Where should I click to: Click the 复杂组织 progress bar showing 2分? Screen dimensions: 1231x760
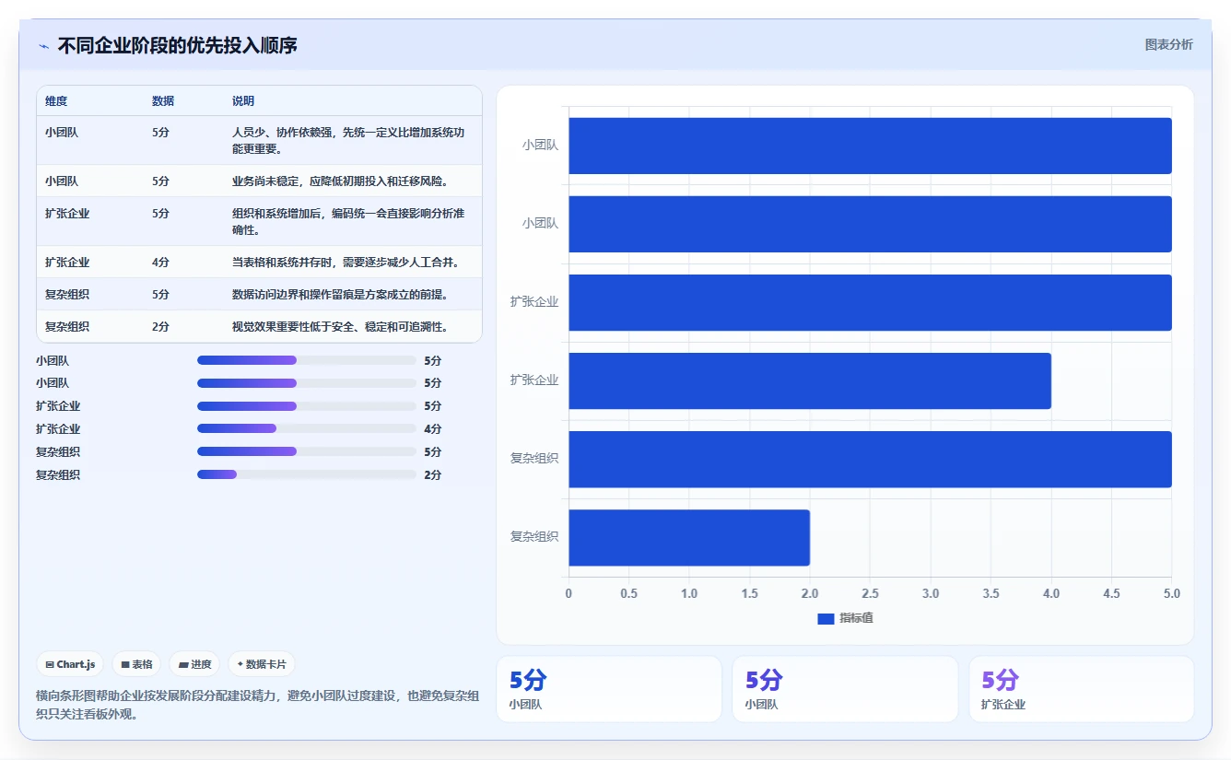pyautogui.click(x=307, y=474)
